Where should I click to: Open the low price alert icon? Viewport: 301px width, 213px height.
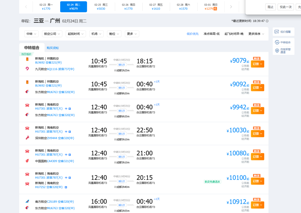[x=277, y=32]
